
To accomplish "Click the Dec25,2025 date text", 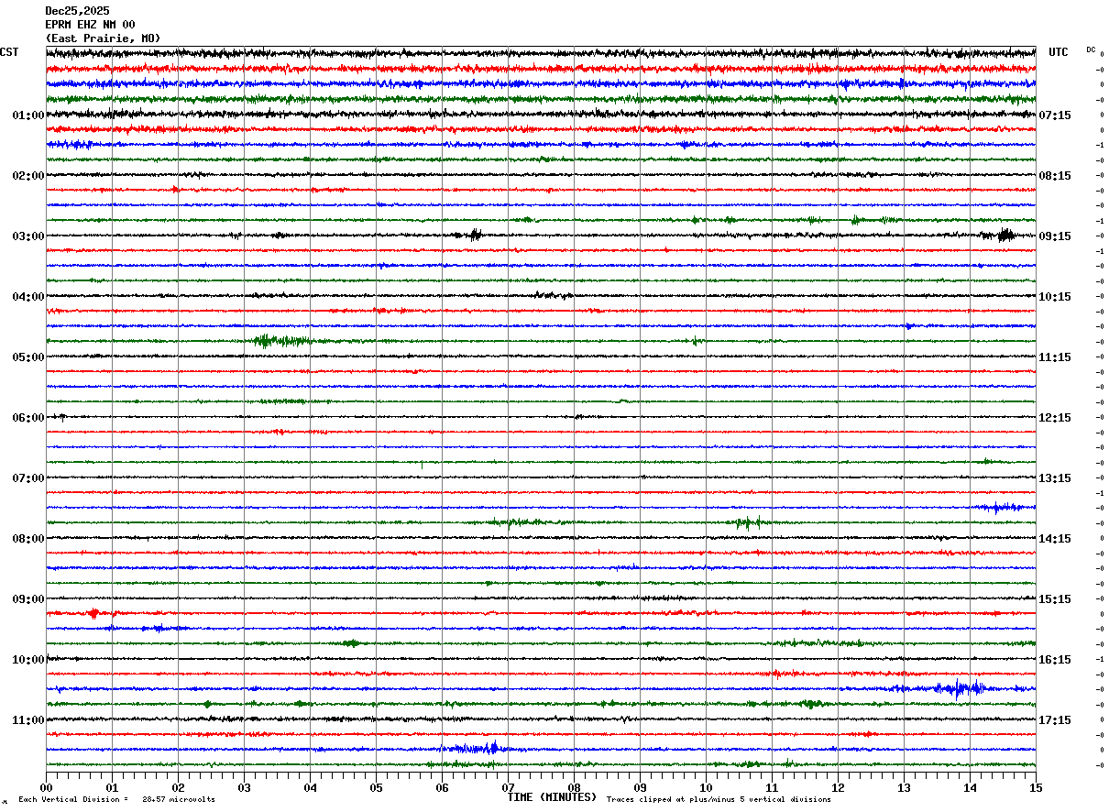I will pos(77,11).
